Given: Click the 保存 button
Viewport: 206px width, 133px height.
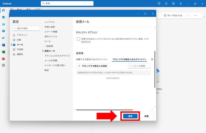Looking at the screenshot, I should (x=130, y=116).
